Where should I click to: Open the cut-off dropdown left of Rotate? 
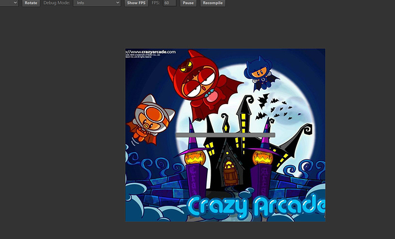[x=9, y=3]
